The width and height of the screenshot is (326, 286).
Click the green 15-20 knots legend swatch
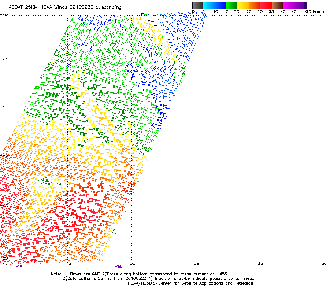click(x=232, y=5)
